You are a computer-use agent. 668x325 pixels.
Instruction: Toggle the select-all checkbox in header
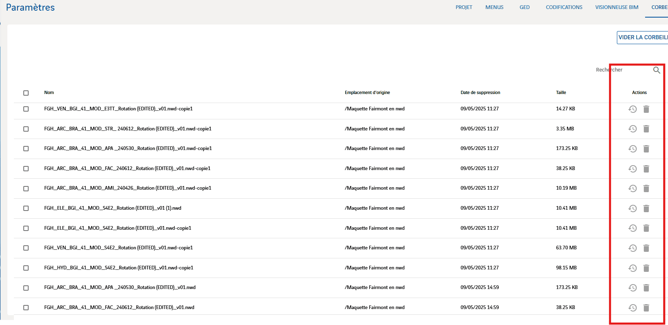tap(26, 93)
